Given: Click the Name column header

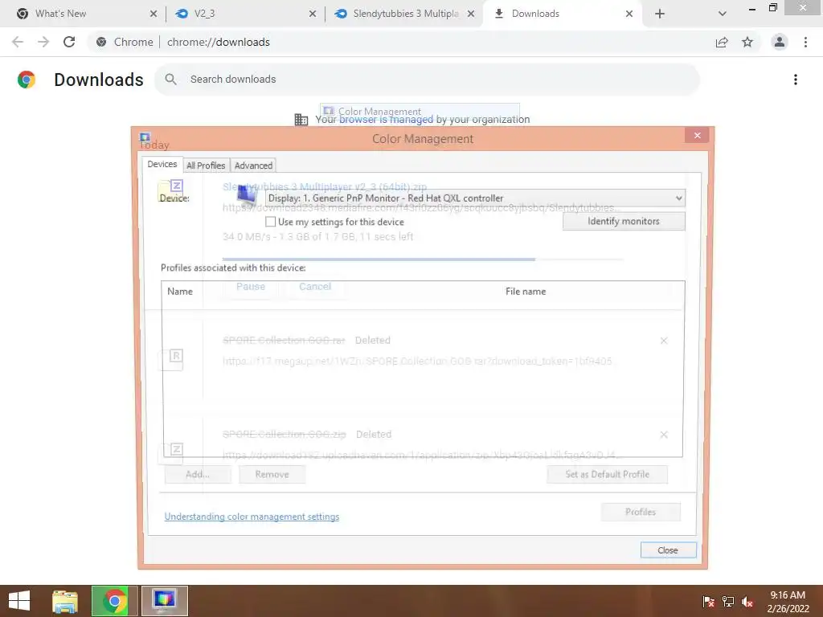Looking at the screenshot, I should coord(180,291).
